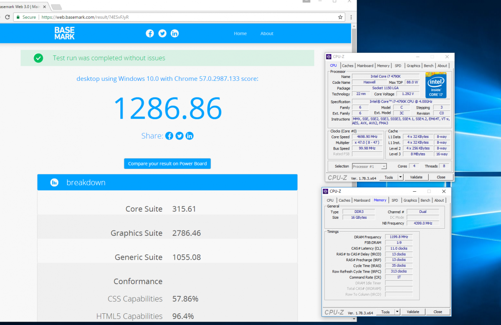
Task: Click Tools button in upper CPU-Z window
Action: point(389,177)
